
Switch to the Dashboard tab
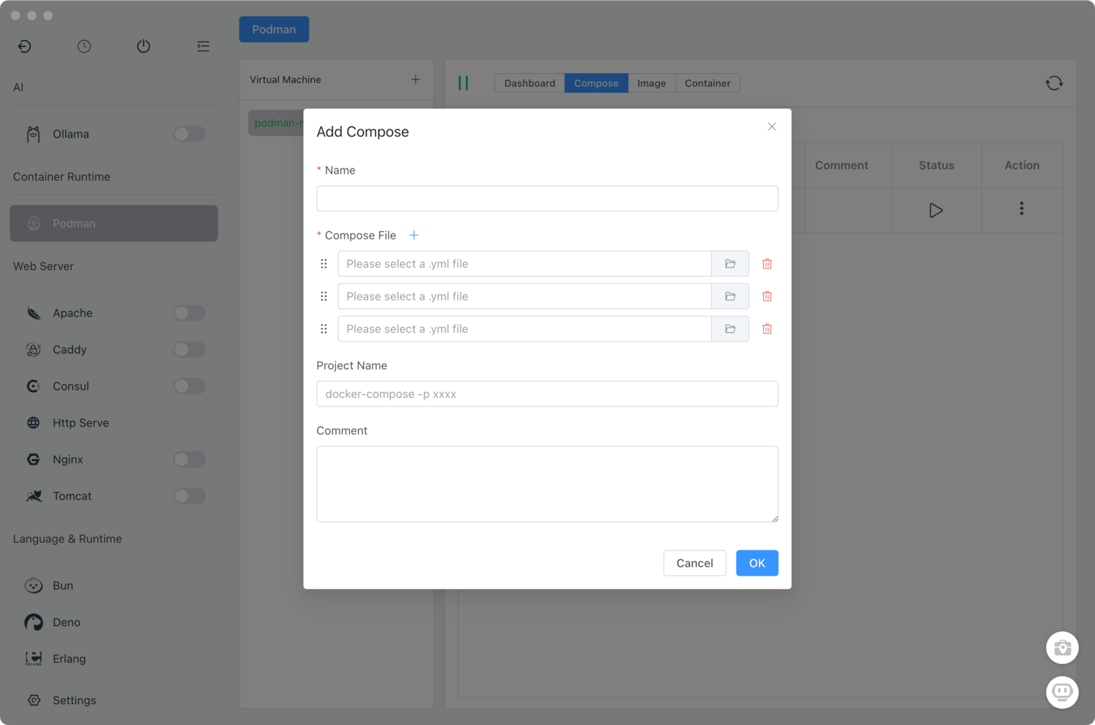[530, 84]
